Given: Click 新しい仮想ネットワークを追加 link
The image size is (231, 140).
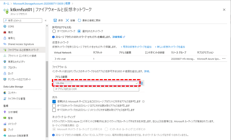Looking at the screenshot, I should tap(170, 47).
